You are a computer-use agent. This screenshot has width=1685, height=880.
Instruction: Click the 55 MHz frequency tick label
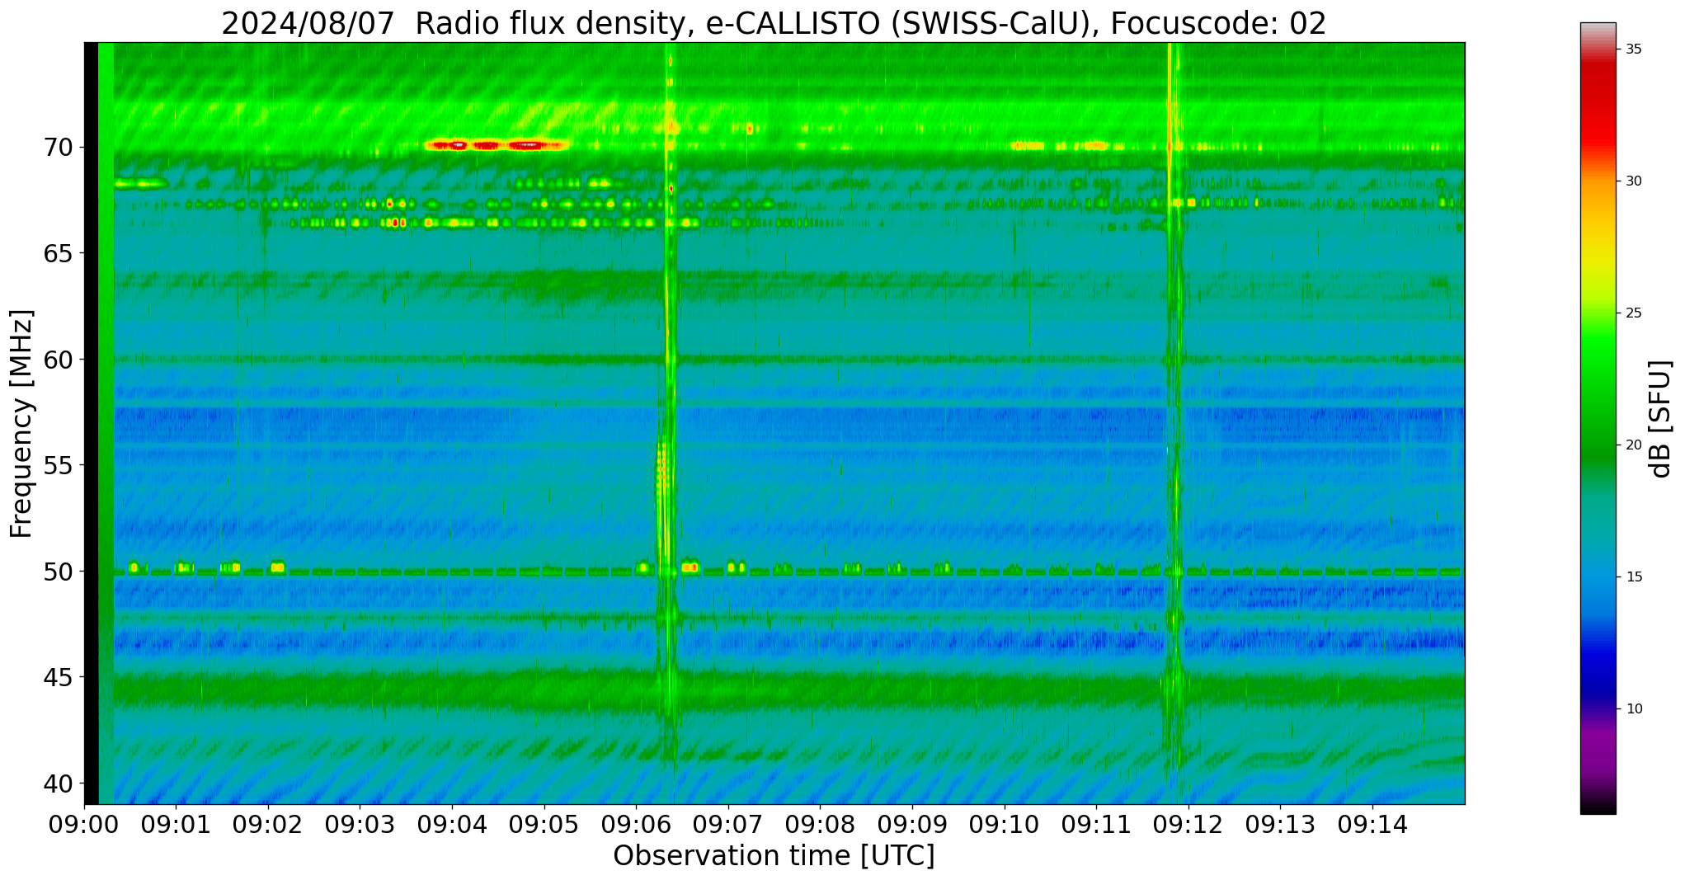[58, 465]
